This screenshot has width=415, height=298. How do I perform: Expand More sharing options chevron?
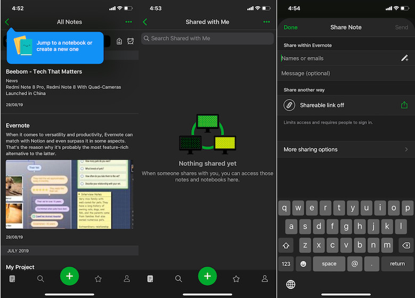tap(406, 150)
